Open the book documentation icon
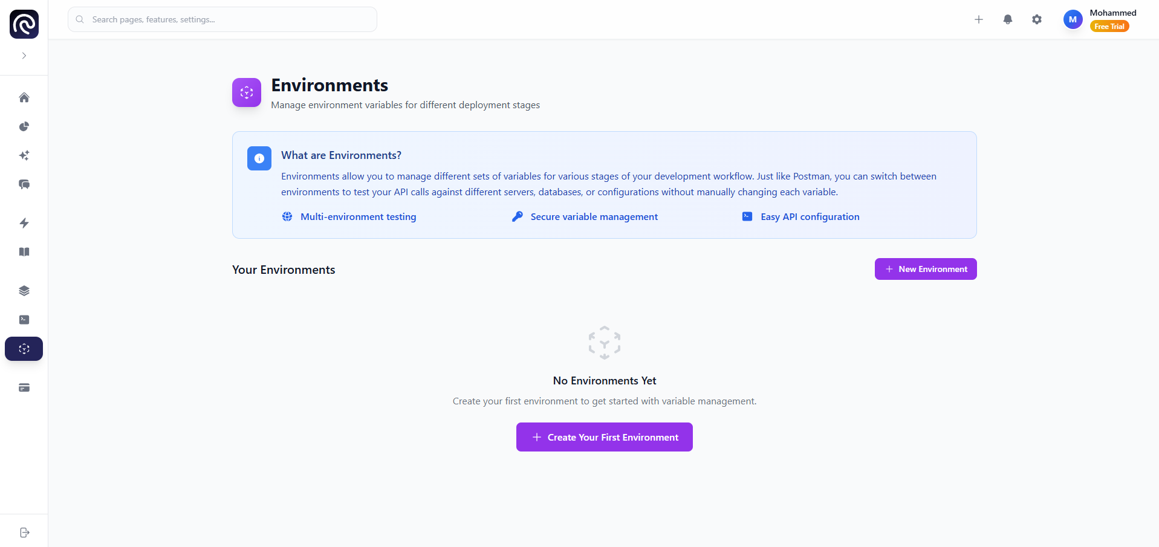Image resolution: width=1159 pixels, height=547 pixels. [x=24, y=252]
